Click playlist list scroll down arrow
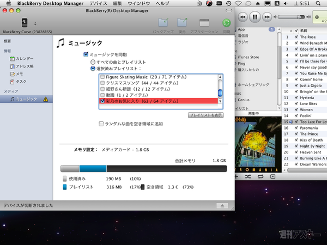 pyautogui.click(x=220, y=101)
